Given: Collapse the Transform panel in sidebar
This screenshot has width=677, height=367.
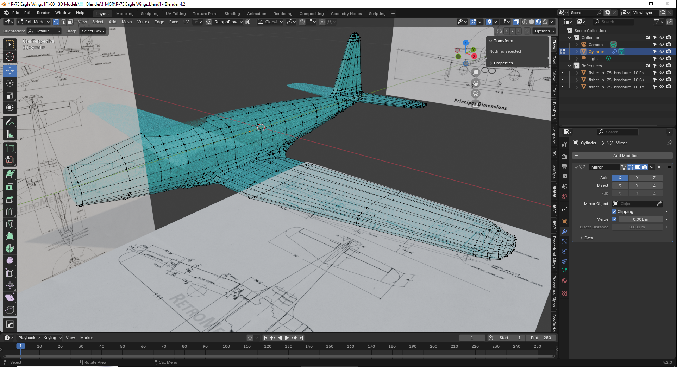Looking at the screenshot, I should point(503,41).
